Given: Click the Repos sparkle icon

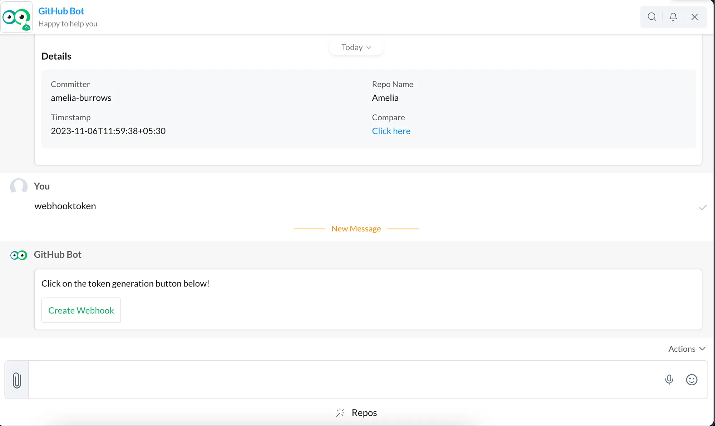Looking at the screenshot, I should point(340,413).
